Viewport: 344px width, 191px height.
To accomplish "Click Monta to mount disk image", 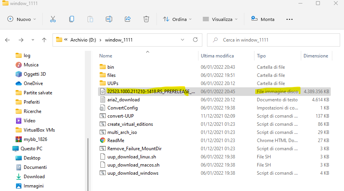I will (263, 19).
